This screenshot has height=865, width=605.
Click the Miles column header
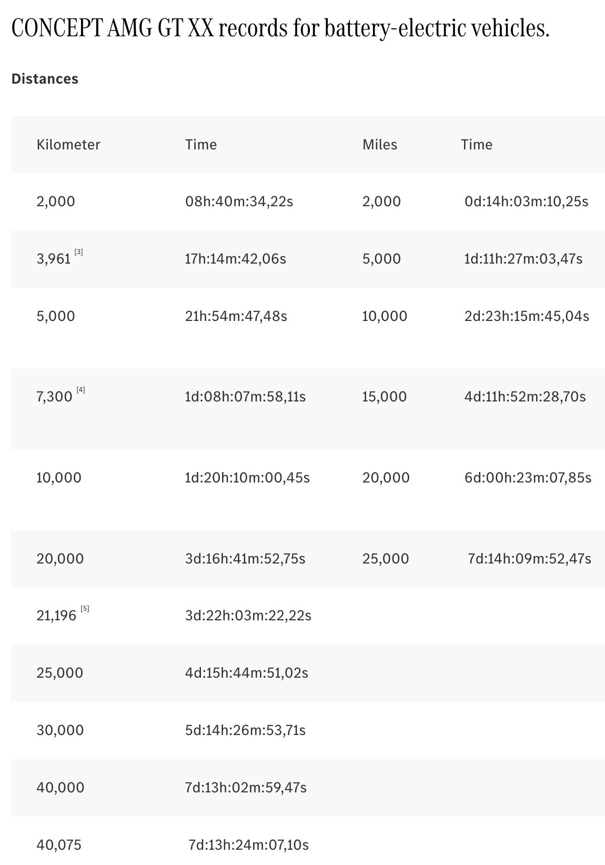click(x=379, y=145)
